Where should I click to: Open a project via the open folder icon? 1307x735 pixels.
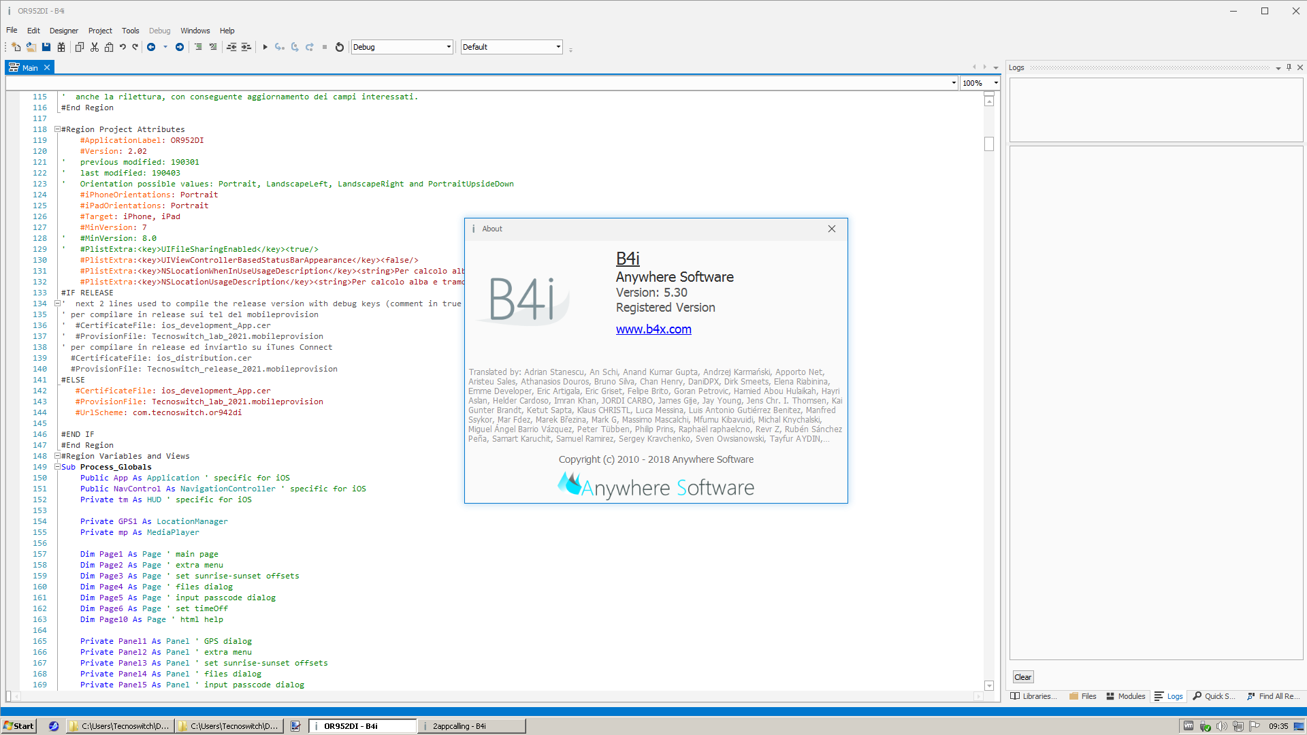pyautogui.click(x=31, y=47)
